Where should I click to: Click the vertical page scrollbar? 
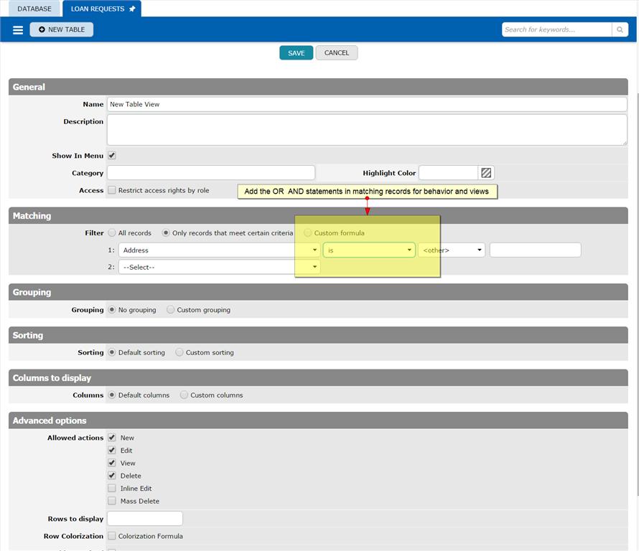pos(636,293)
